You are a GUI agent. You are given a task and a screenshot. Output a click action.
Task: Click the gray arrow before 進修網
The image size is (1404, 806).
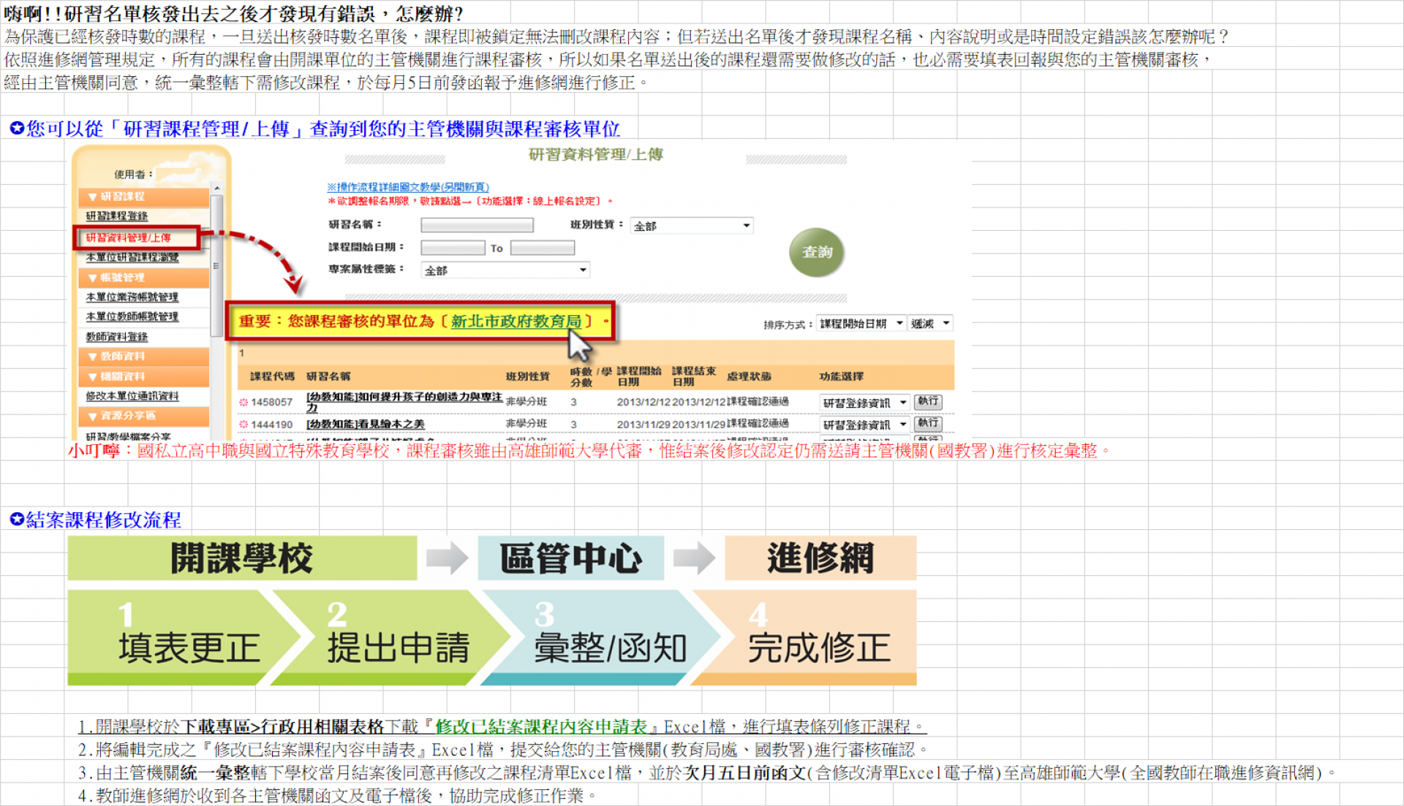(x=693, y=558)
